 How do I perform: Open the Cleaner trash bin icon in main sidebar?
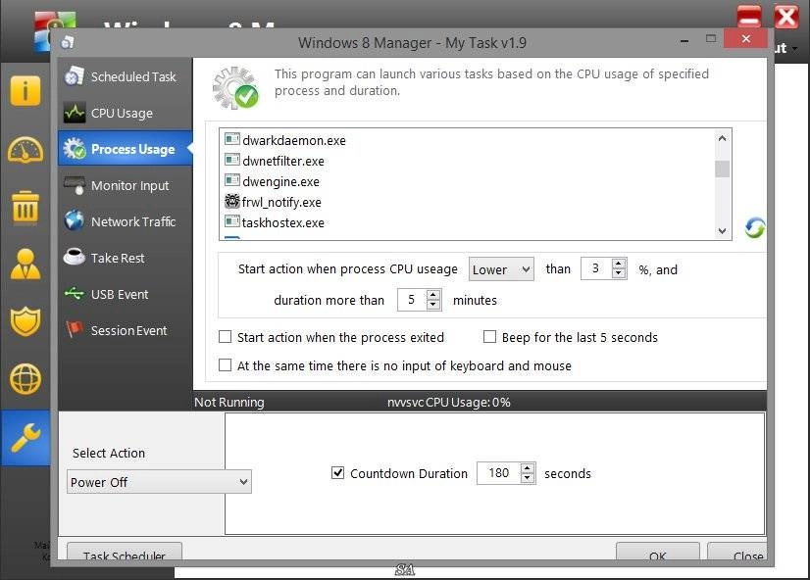coord(25,208)
